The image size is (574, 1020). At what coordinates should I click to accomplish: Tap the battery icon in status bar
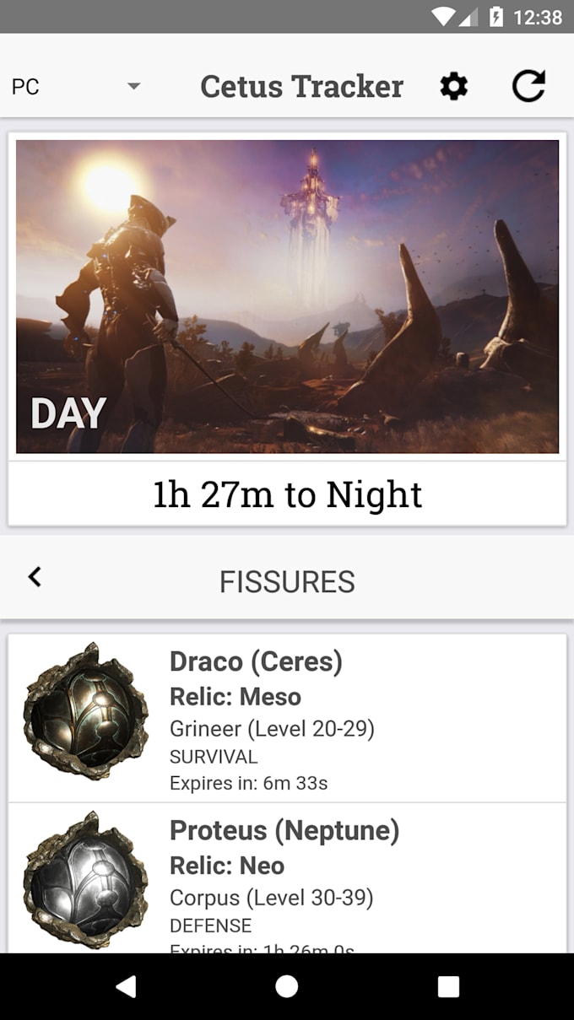(496, 17)
